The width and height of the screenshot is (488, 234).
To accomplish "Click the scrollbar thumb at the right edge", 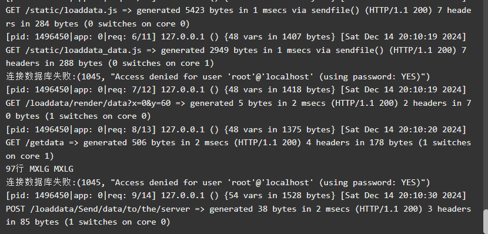I will [x=486, y=222].
